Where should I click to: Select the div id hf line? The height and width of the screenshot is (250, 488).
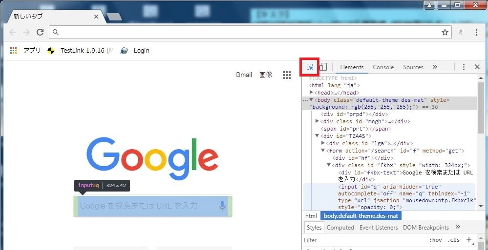pyautogui.click(x=363, y=158)
